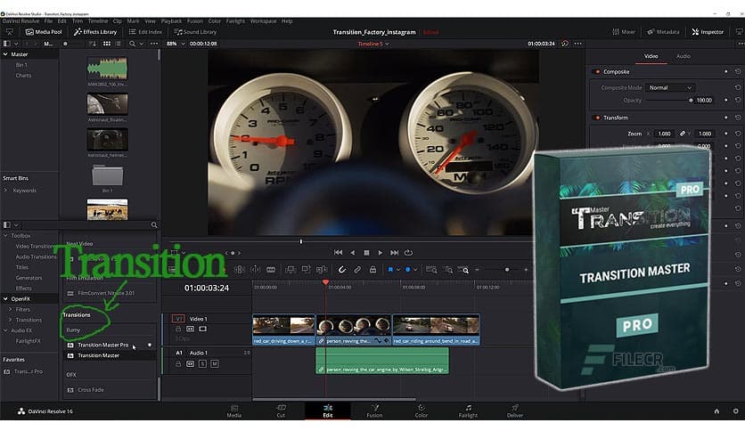Switch media pool to list view
The image size is (745, 431).
tap(118, 44)
